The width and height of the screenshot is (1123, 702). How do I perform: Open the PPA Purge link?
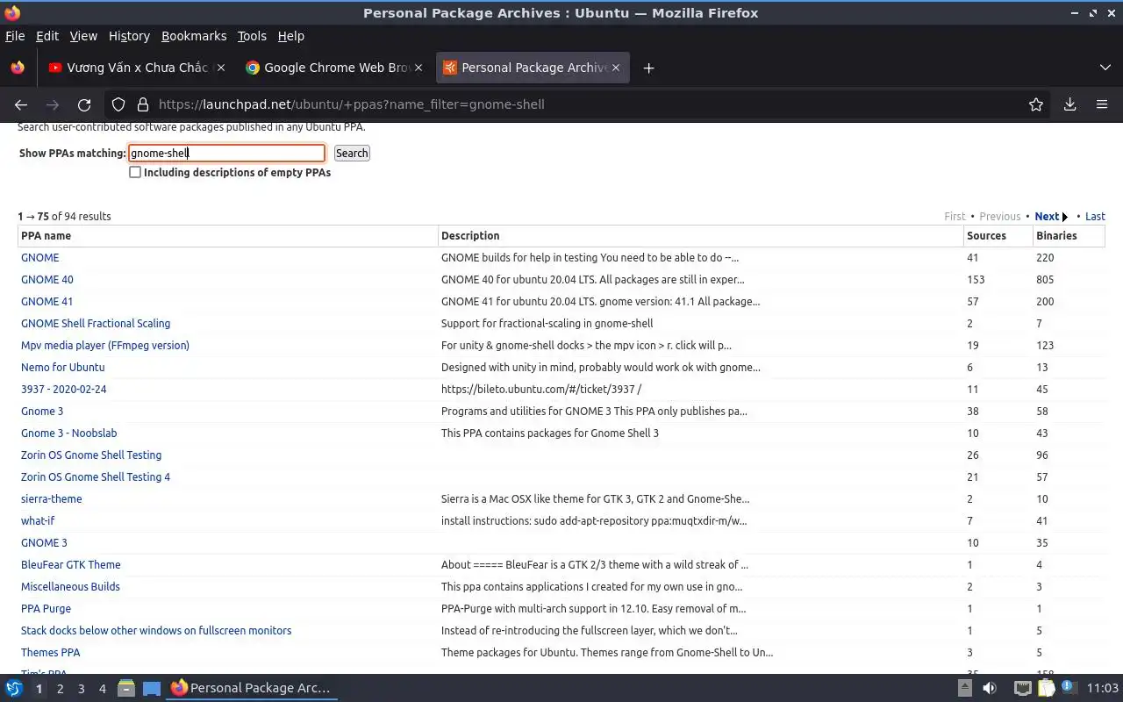[46, 609]
